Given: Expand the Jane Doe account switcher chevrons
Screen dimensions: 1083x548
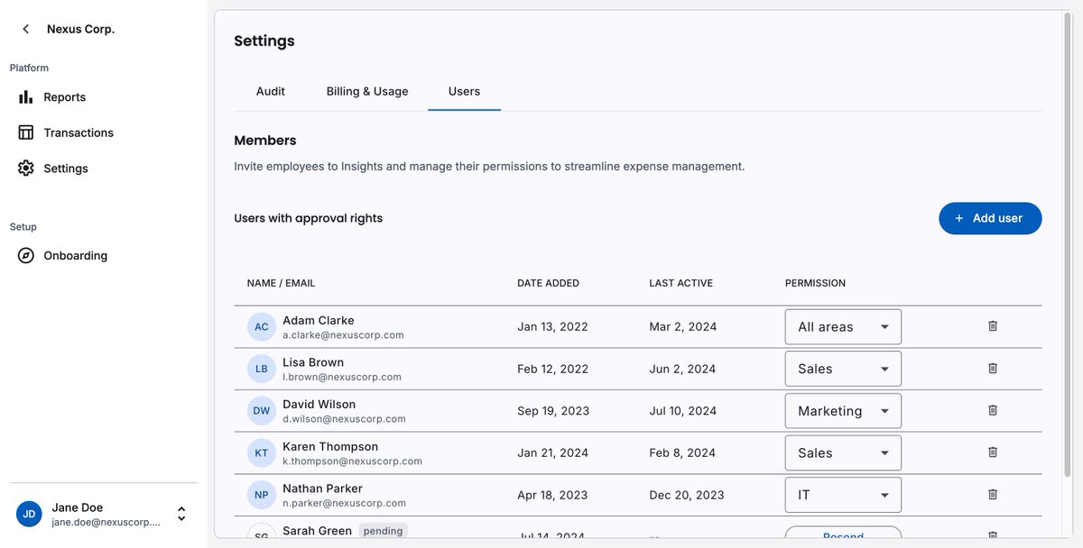Looking at the screenshot, I should click(181, 514).
